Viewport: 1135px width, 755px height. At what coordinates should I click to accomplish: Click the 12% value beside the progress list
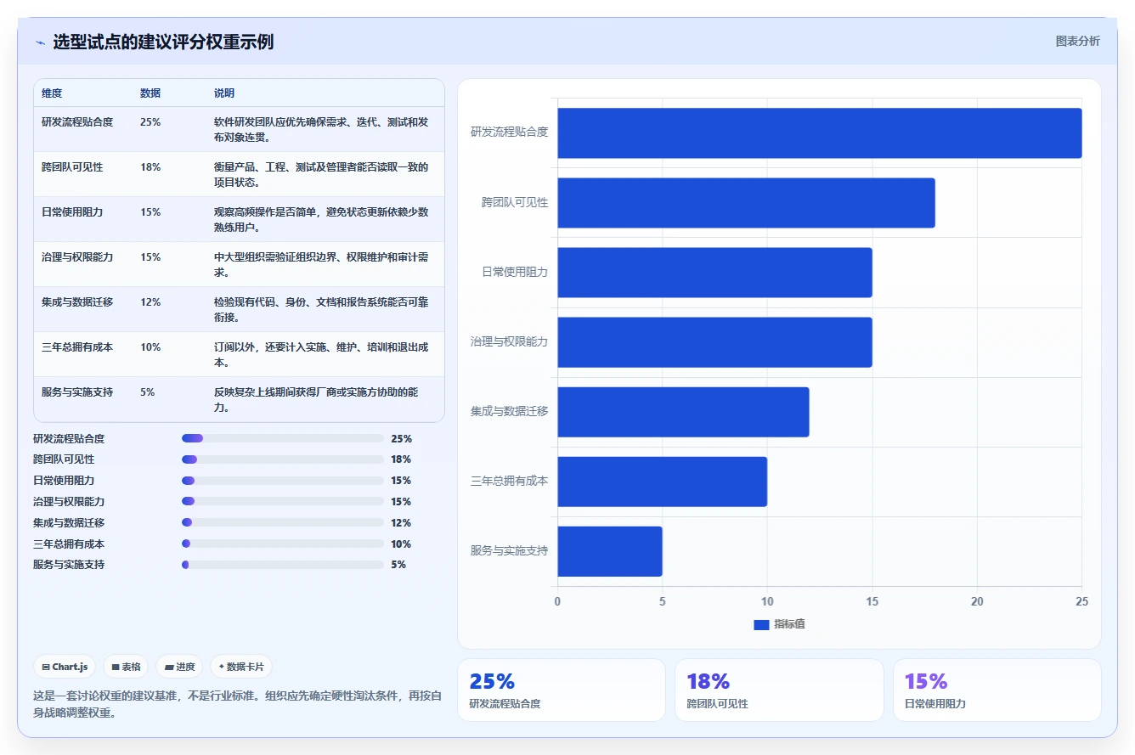click(x=401, y=523)
